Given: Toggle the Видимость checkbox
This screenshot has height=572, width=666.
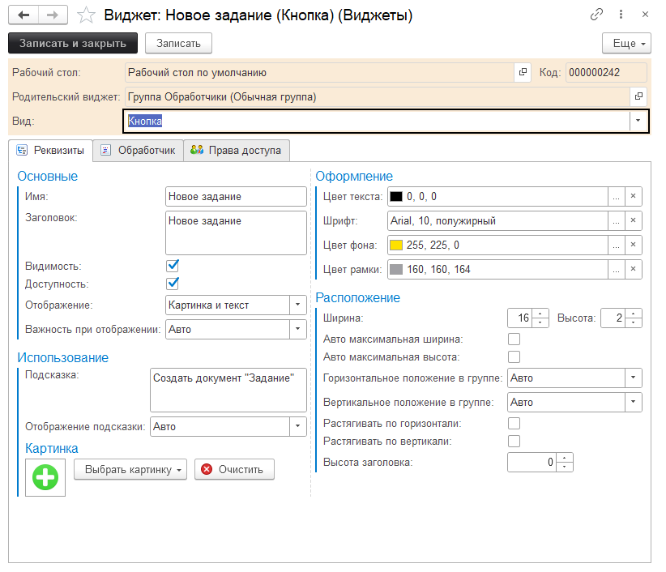Looking at the screenshot, I should point(172,266).
